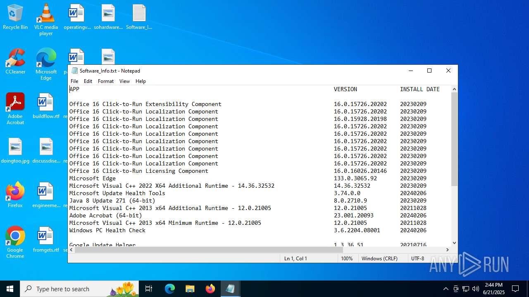Launch Edge from the taskbar
This screenshot has height=297, width=529.
[x=170, y=289]
